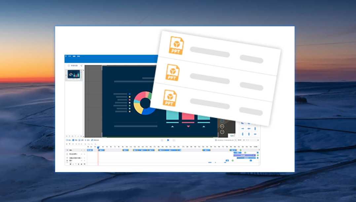Click the blue right-pointing arrow in the right panel

point(243,129)
